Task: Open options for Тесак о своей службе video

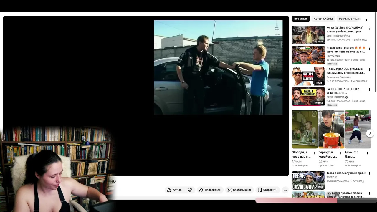Action: pyautogui.click(x=369, y=174)
